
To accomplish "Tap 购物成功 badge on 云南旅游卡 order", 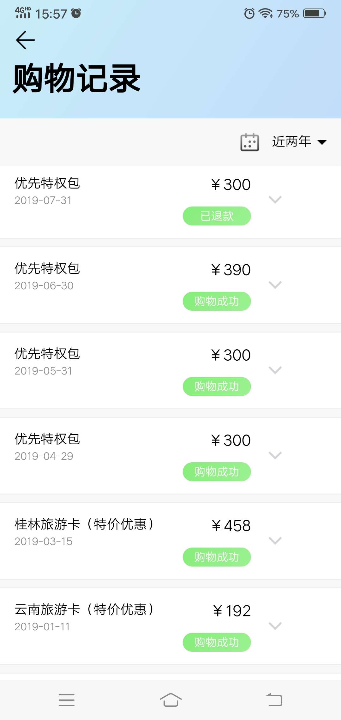I will (217, 642).
